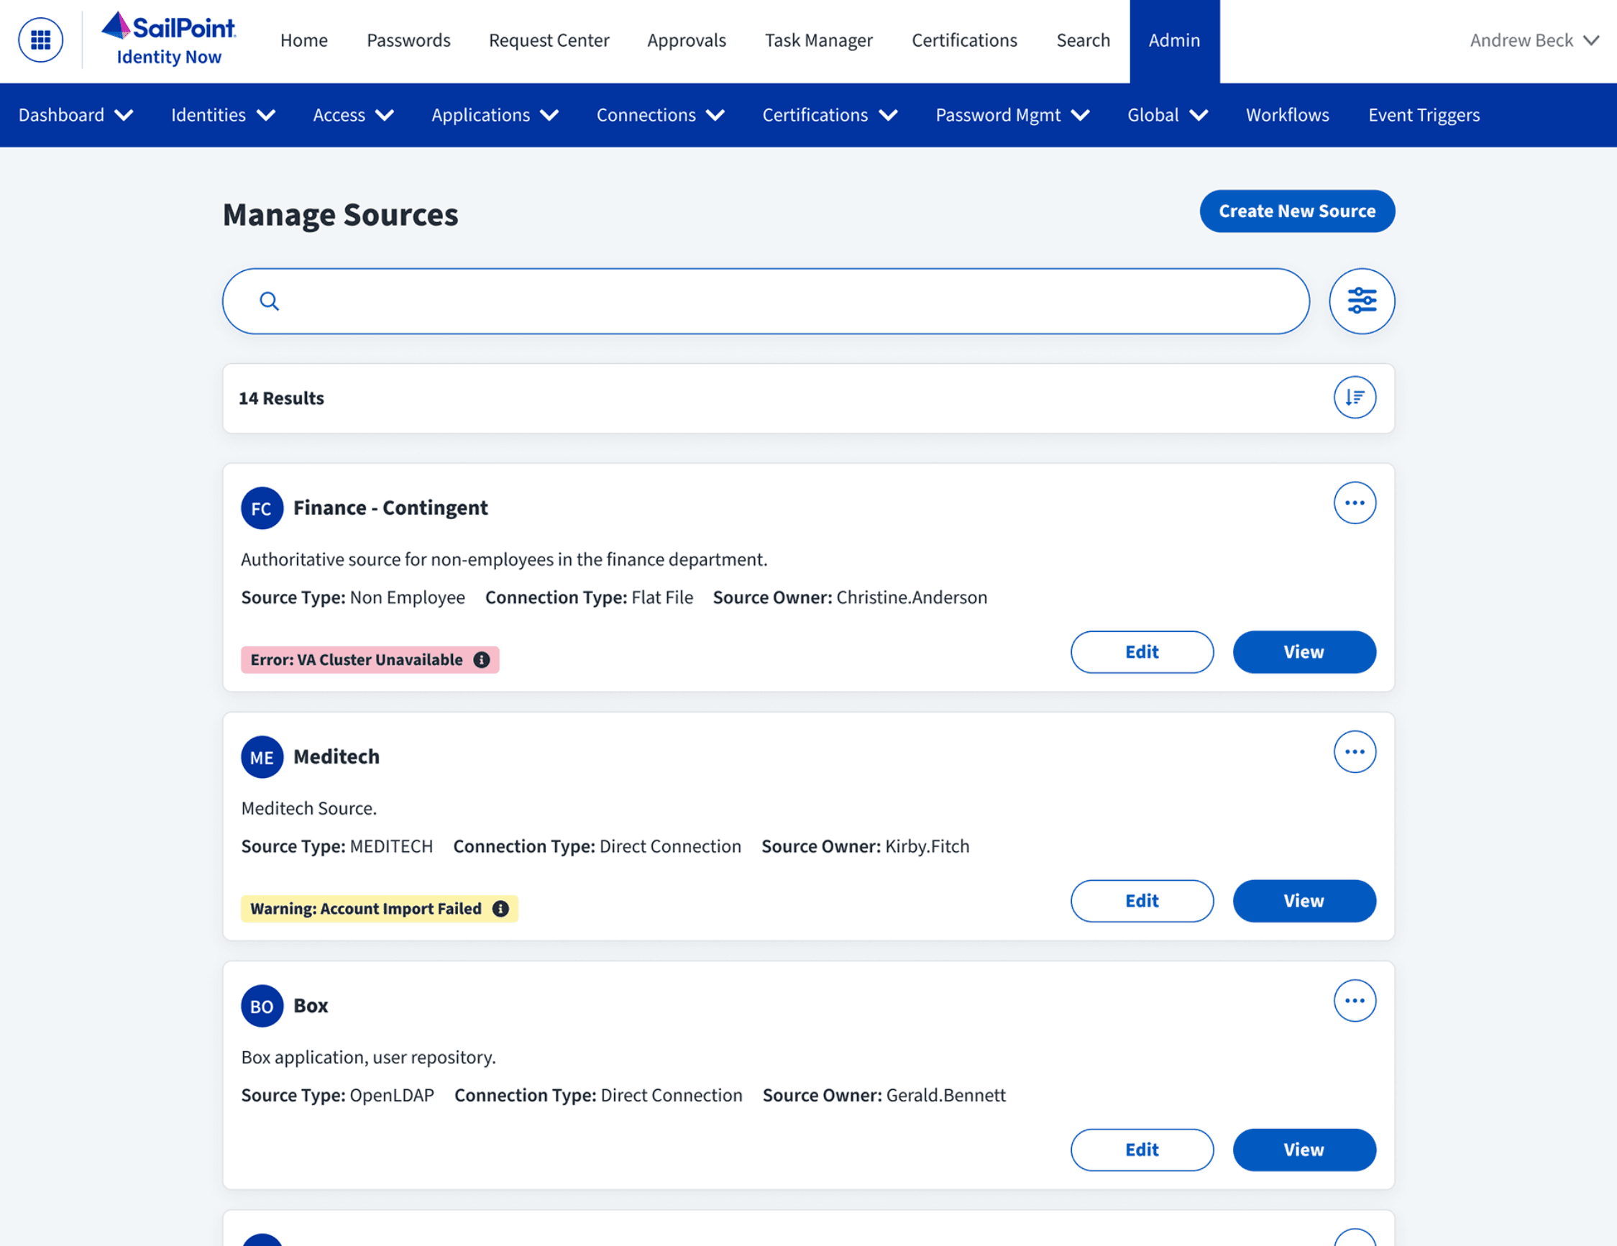The width and height of the screenshot is (1617, 1246).
Task: View the Finance - Contingent source
Action: (1303, 652)
